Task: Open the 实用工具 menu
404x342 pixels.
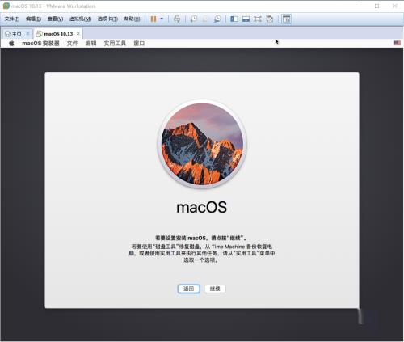Action: click(115, 43)
